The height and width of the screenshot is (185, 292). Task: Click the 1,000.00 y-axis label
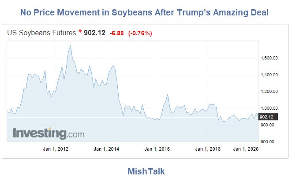(x=270, y=108)
